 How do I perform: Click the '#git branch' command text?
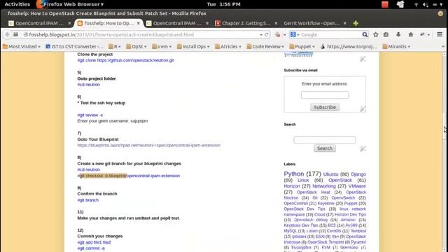coord(87,200)
